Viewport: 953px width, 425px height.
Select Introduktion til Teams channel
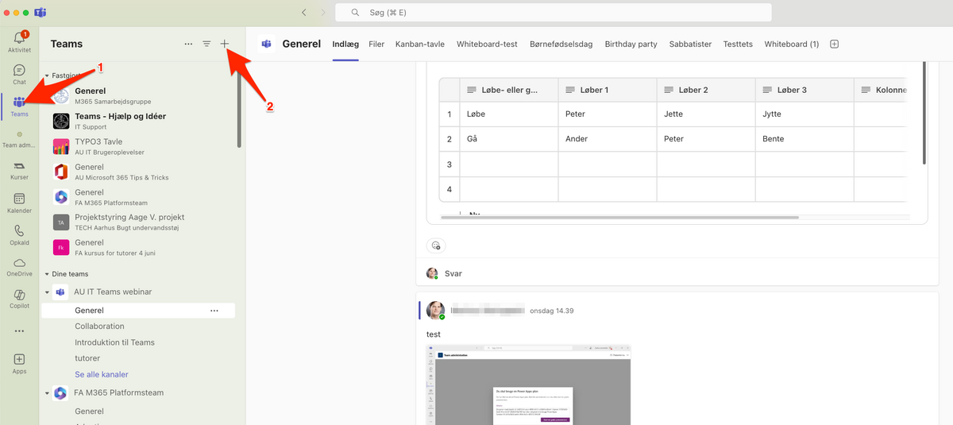114,342
